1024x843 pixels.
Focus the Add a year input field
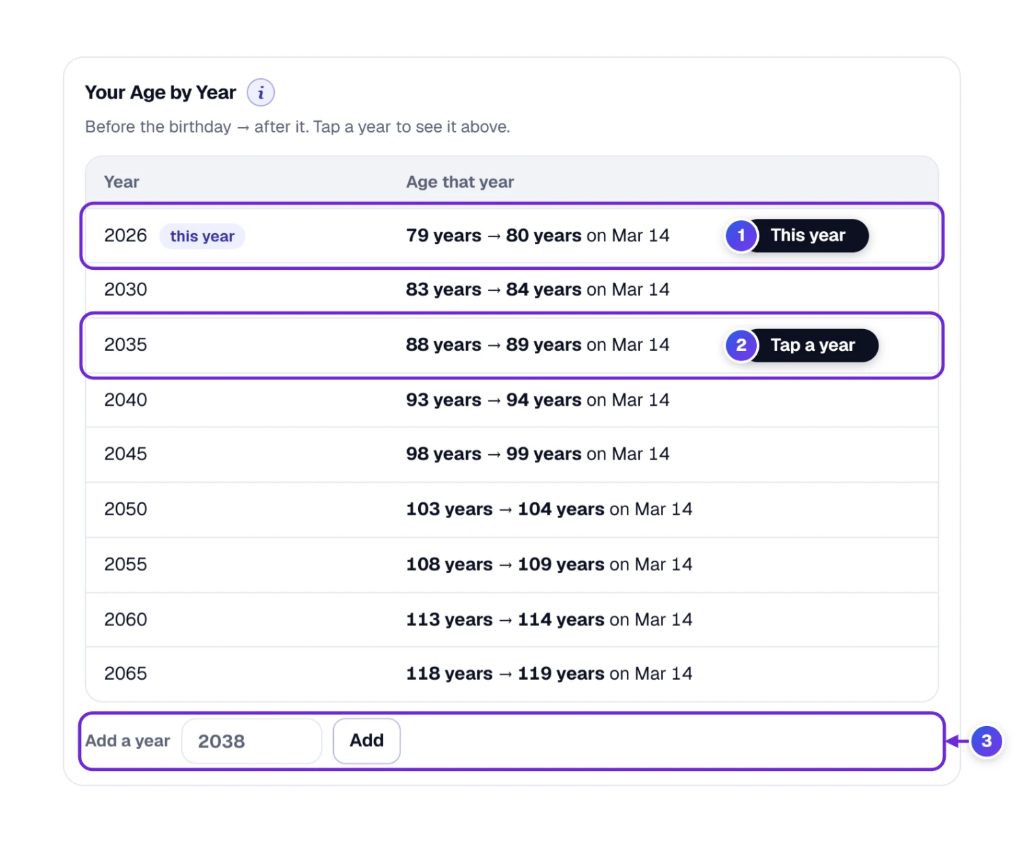pyautogui.click(x=252, y=741)
